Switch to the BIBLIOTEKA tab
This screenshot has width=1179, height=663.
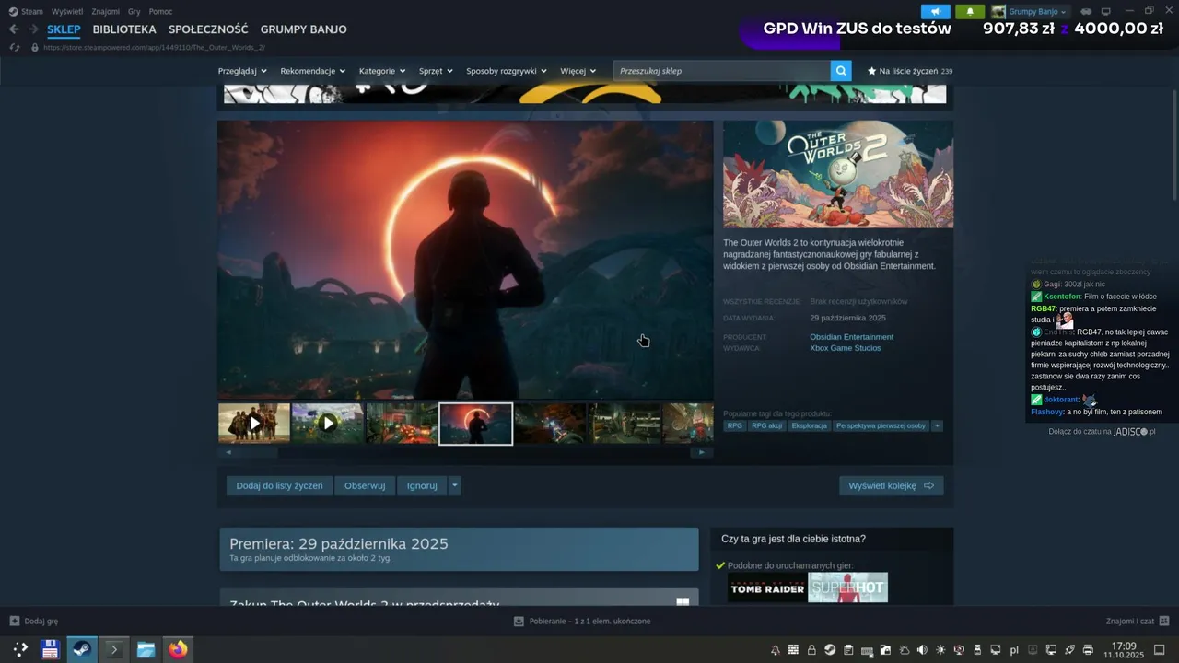[x=124, y=29]
